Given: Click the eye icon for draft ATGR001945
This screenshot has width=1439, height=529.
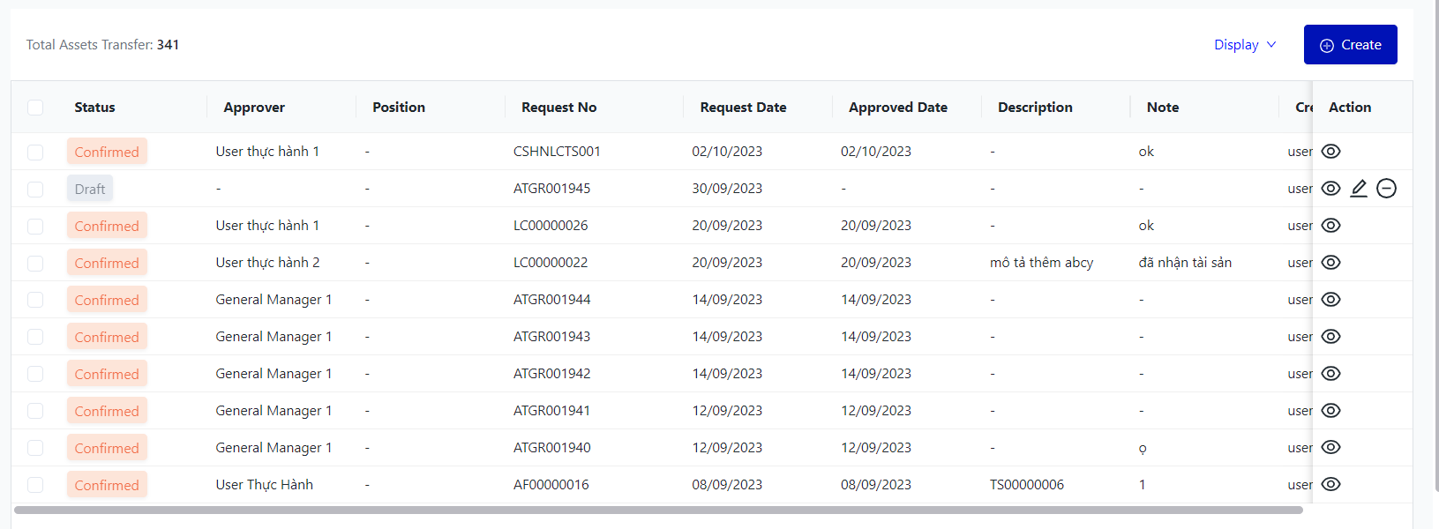Looking at the screenshot, I should pos(1330,189).
